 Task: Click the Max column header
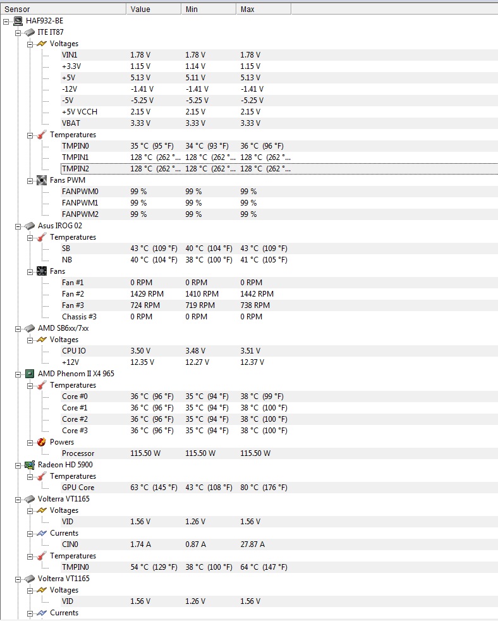264,9
